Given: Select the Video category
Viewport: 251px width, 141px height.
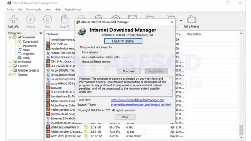Looking at the screenshot, I should pos(26,58).
